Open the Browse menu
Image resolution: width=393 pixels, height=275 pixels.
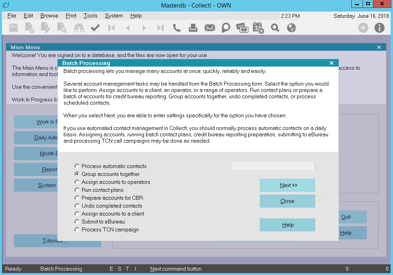[x=49, y=15]
